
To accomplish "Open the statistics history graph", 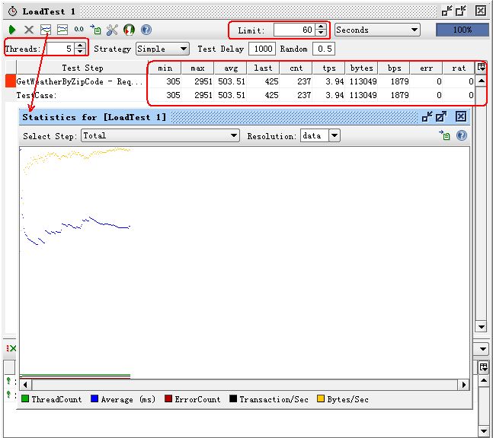I will click(62, 30).
